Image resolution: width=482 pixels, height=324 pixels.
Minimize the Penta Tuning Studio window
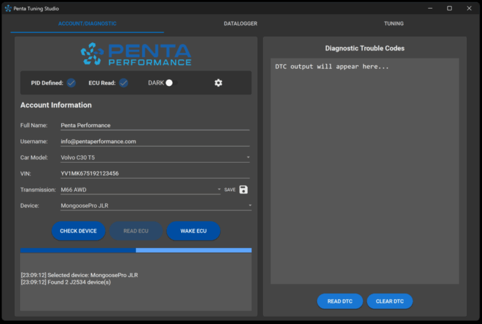[430, 9]
